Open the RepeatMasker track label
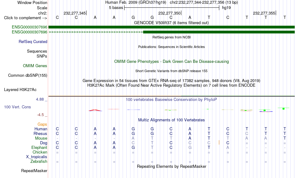The width and height of the screenshot is (295, 178). pos(34,171)
